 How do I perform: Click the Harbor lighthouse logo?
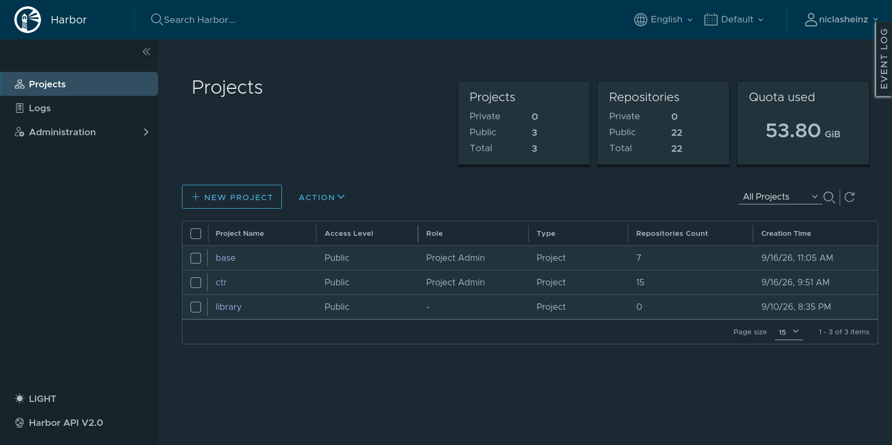click(x=28, y=20)
